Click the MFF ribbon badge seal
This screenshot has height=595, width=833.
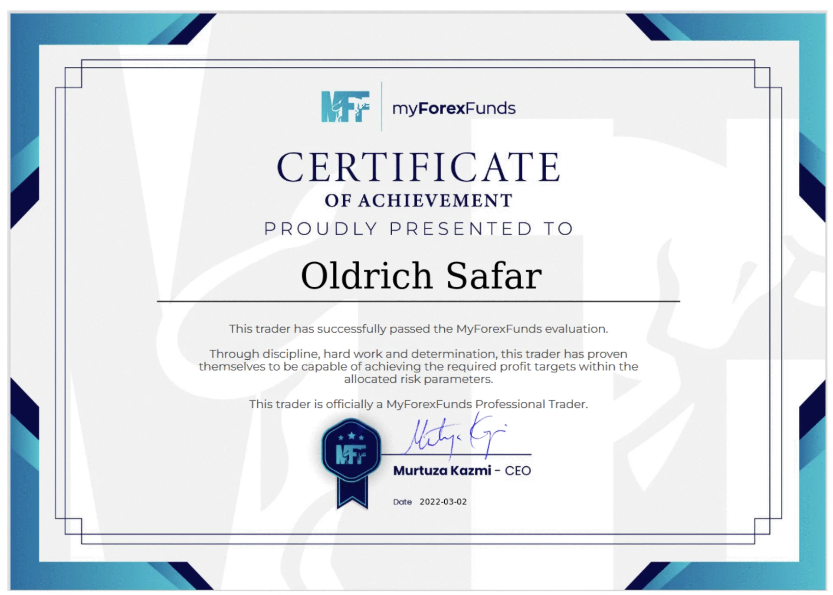(x=351, y=463)
